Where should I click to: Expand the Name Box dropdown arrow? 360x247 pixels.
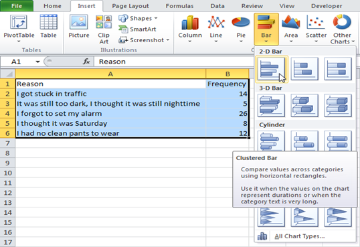pyautogui.click(x=37, y=62)
